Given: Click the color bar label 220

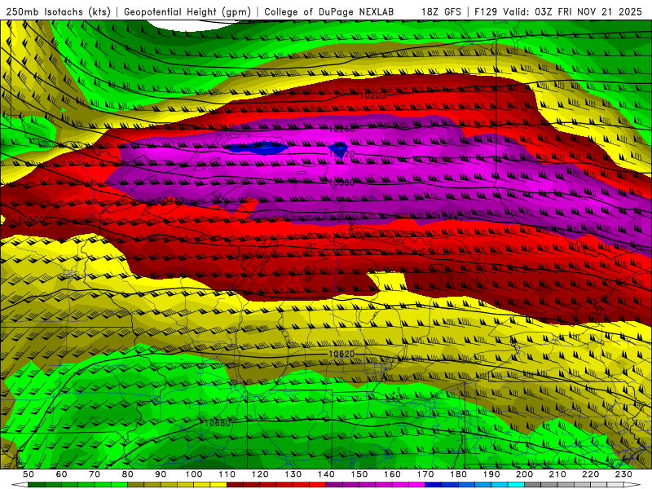Looking at the screenshot, I should pos(590,474).
